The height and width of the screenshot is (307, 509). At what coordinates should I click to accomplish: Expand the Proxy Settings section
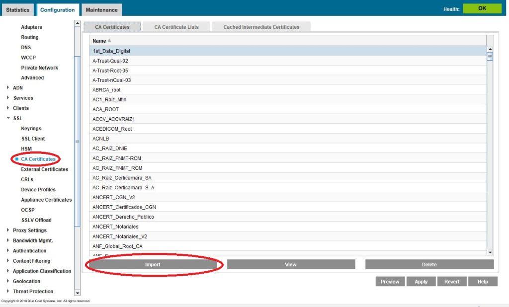8,230
